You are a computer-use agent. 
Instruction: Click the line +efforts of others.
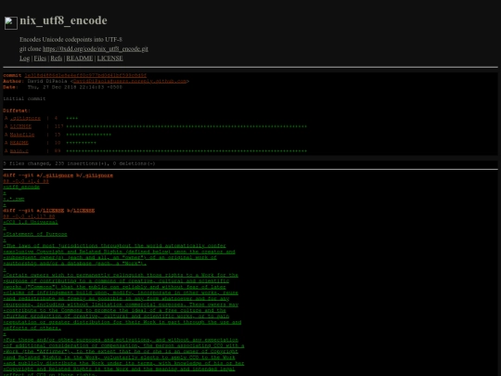pyautogui.click(x=32, y=328)
